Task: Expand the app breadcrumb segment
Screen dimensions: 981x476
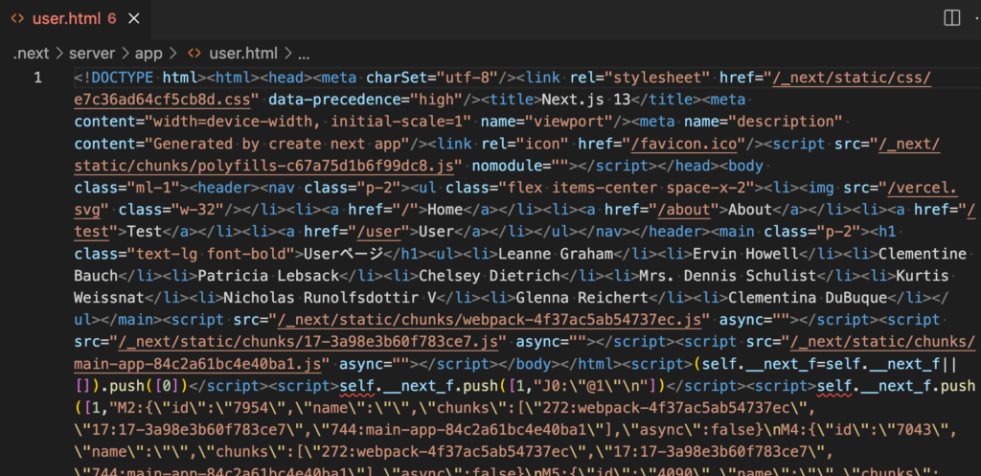Action: [x=148, y=54]
